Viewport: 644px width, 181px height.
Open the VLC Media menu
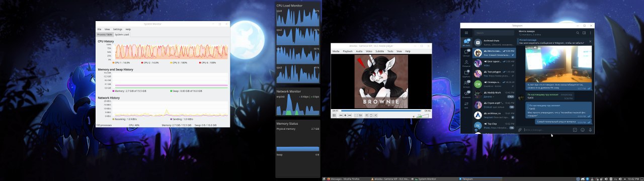click(x=336, y=51)
